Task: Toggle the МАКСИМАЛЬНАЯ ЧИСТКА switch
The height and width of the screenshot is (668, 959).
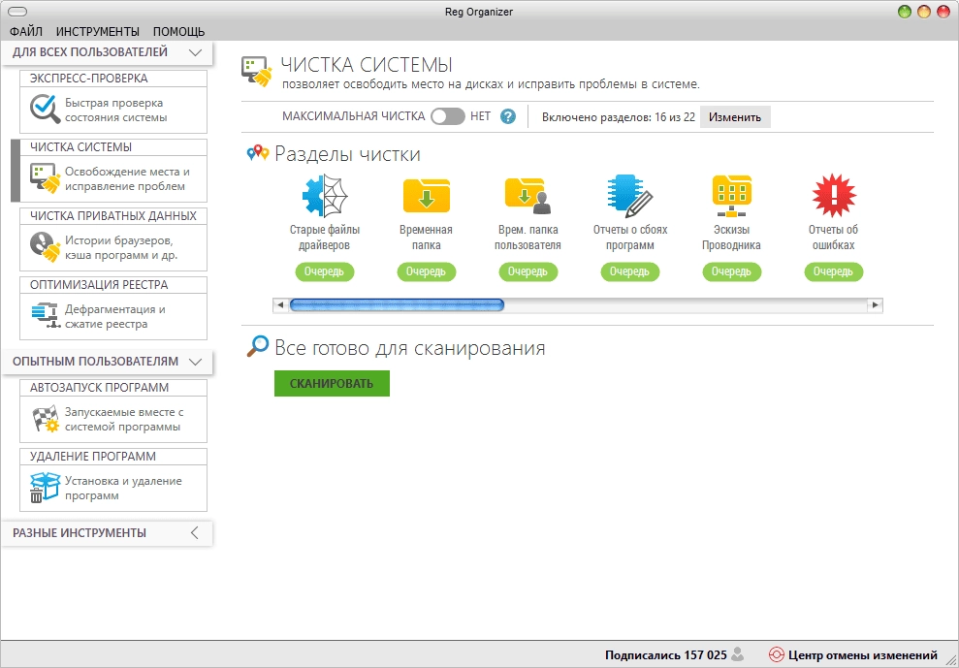Action: pyautogui.click(x=448, y=116)
